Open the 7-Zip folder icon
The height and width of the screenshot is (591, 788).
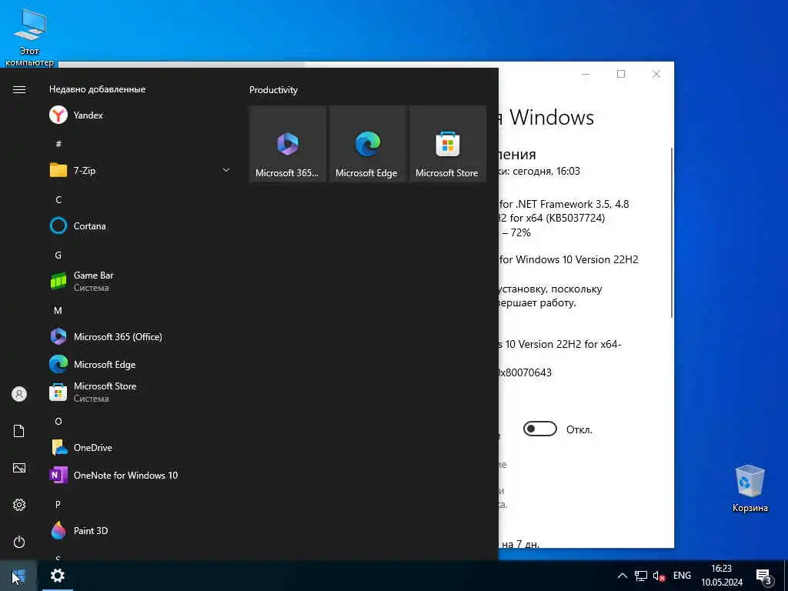click(x=58, y=170)
